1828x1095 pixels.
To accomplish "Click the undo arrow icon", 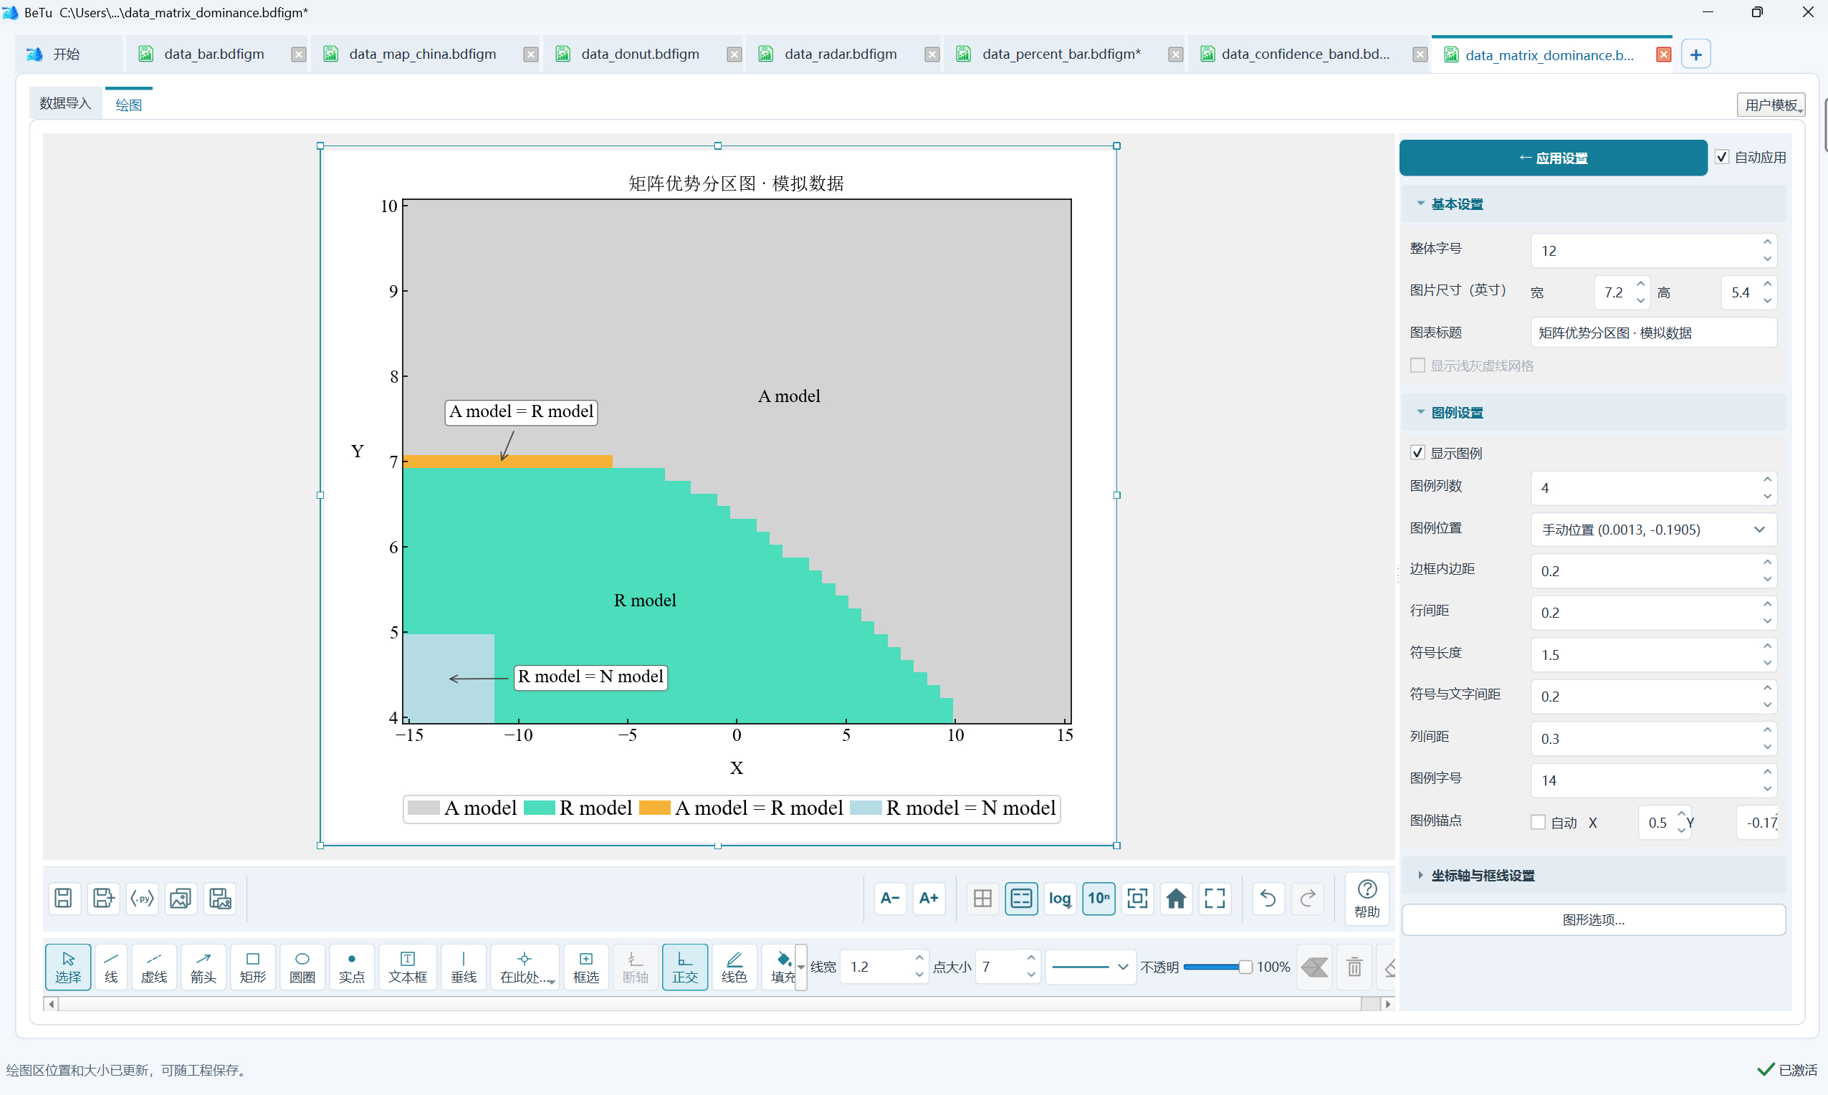I will click(1268, 898).
